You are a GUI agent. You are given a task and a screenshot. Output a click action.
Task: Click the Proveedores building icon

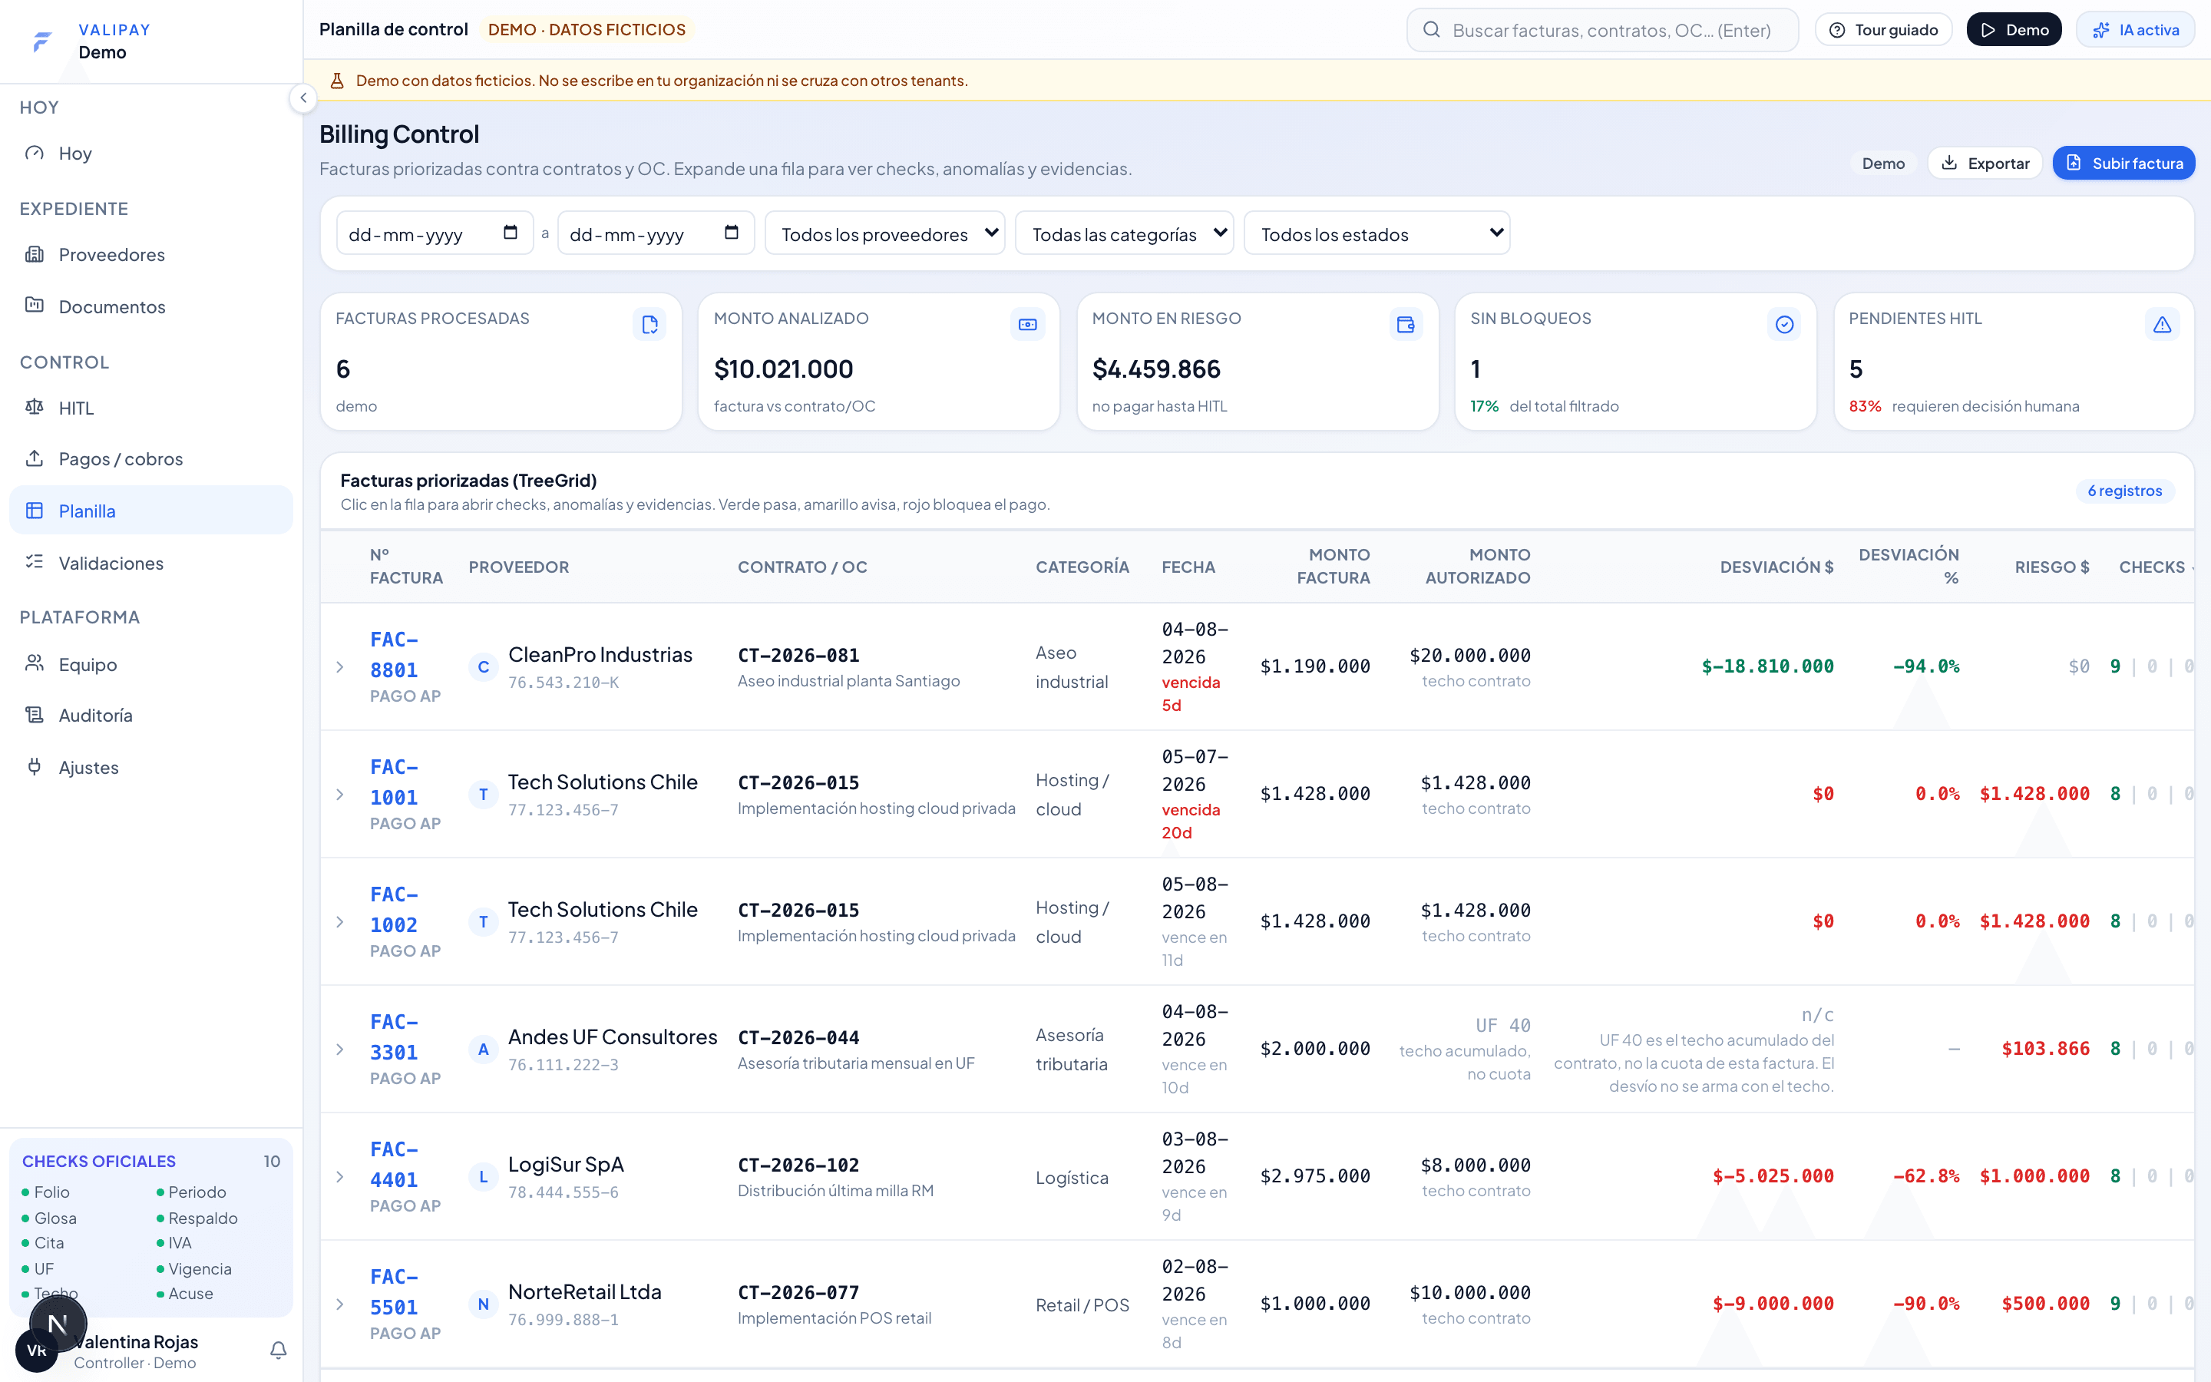pyautogui.click(x=35, y=254)
